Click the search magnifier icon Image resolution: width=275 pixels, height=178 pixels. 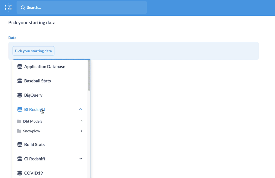pyautogui.click(x=23, y=7)
